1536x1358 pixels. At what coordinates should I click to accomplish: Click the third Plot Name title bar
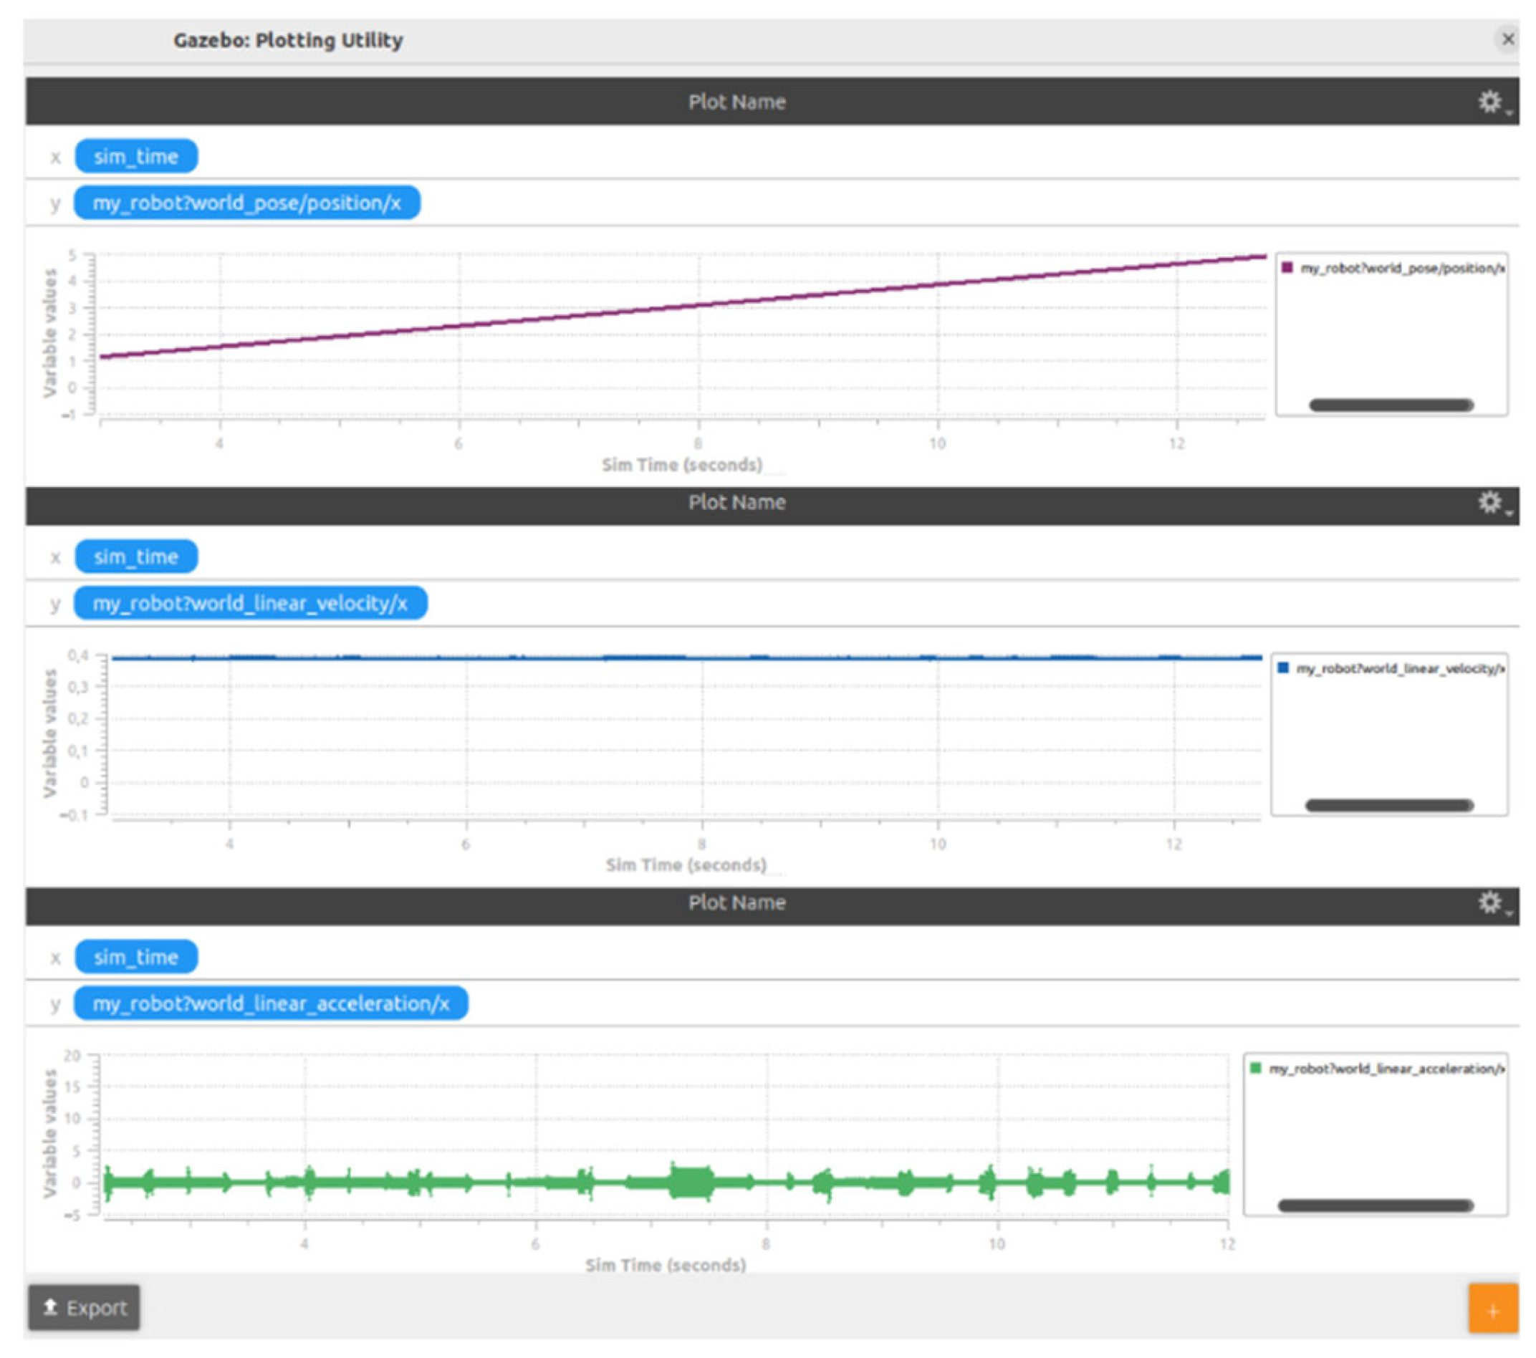[736, 902]
